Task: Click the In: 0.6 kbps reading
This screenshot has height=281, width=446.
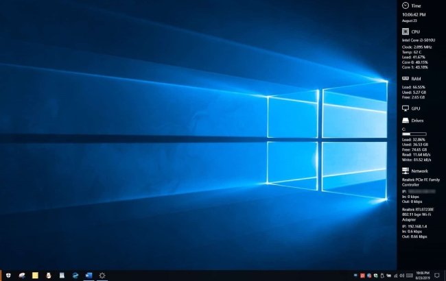Action: (412, 232)
